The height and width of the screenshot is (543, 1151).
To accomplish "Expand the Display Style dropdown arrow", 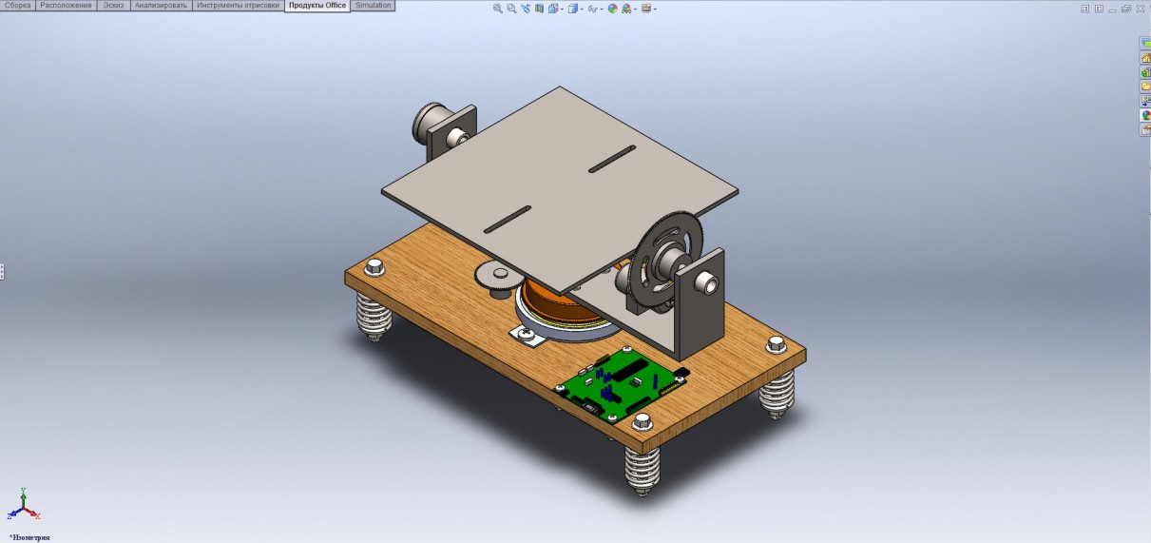I will tap(582, 10).
